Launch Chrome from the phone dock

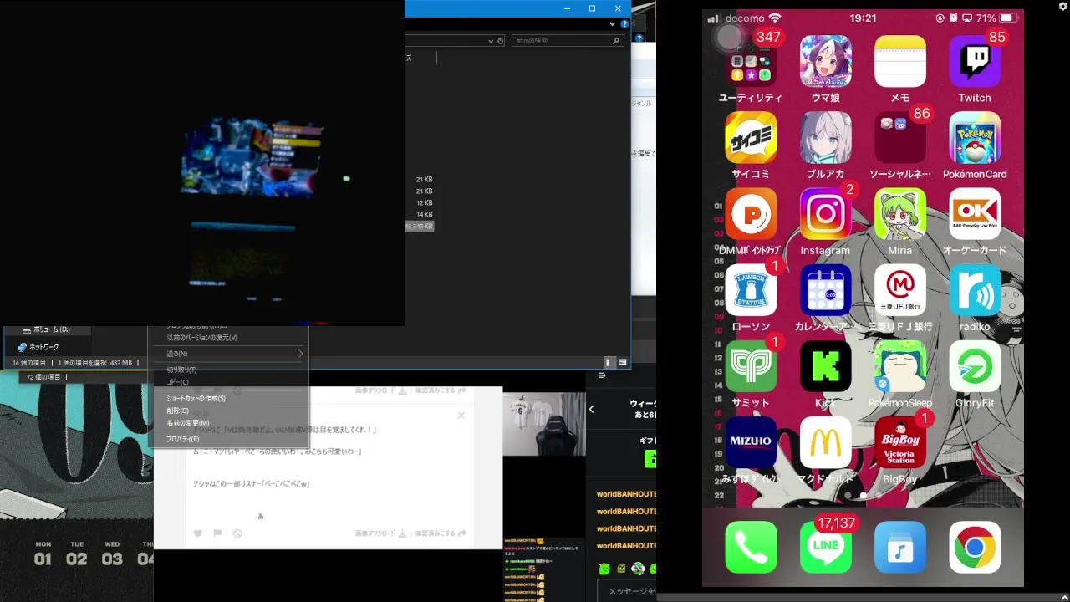click(x=975, y=548)
